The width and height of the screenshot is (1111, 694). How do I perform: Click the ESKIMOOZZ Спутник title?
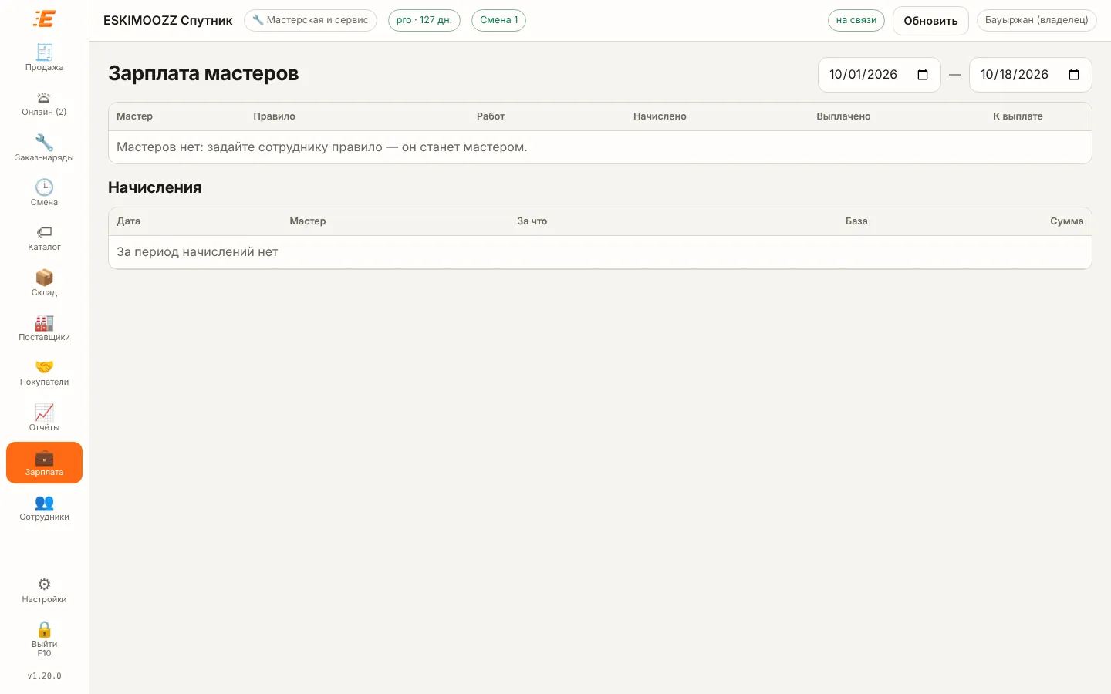167,21
